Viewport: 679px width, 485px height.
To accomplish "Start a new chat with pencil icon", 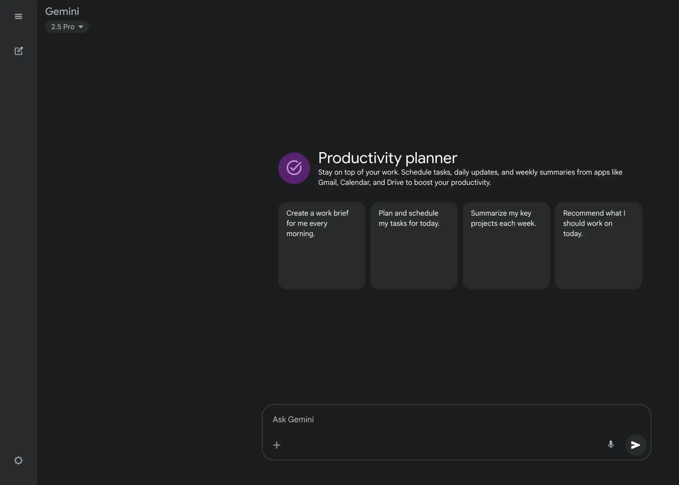I will pyautogui.click(x=19, y=51).
